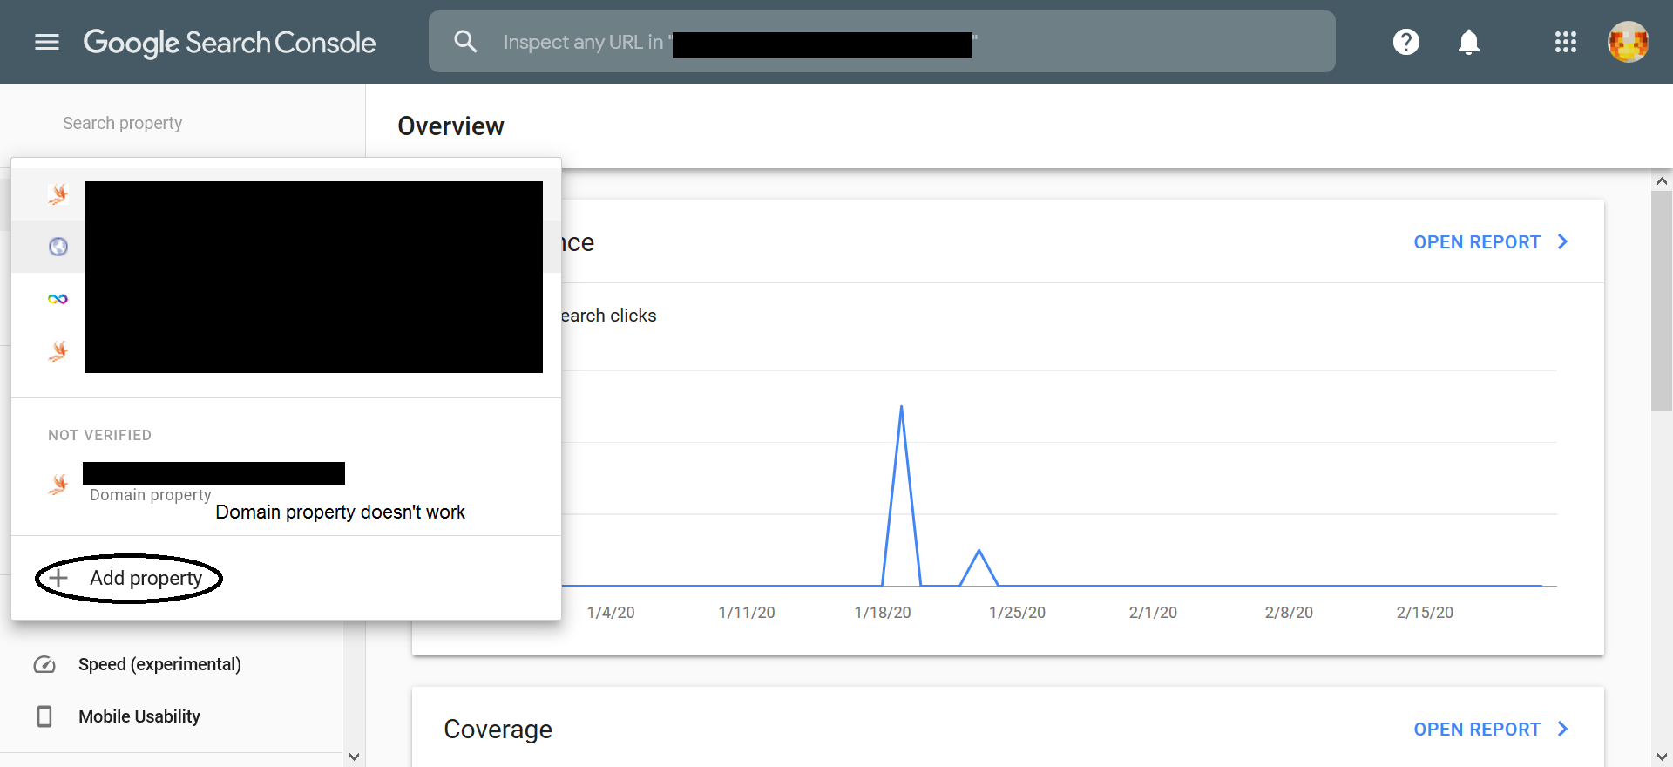The image size is (1673, 767).
Task: Click the search magnifier icon
Action: coord(465,42)
